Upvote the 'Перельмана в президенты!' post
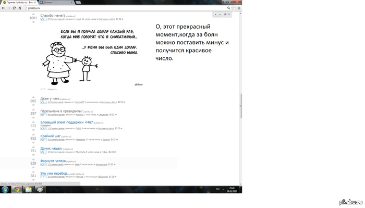This screenshot has width=365, height=208. click(x=33, y=109)
